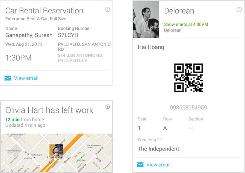Click the name Ganapathy, Suresh

tap(28, 35)
